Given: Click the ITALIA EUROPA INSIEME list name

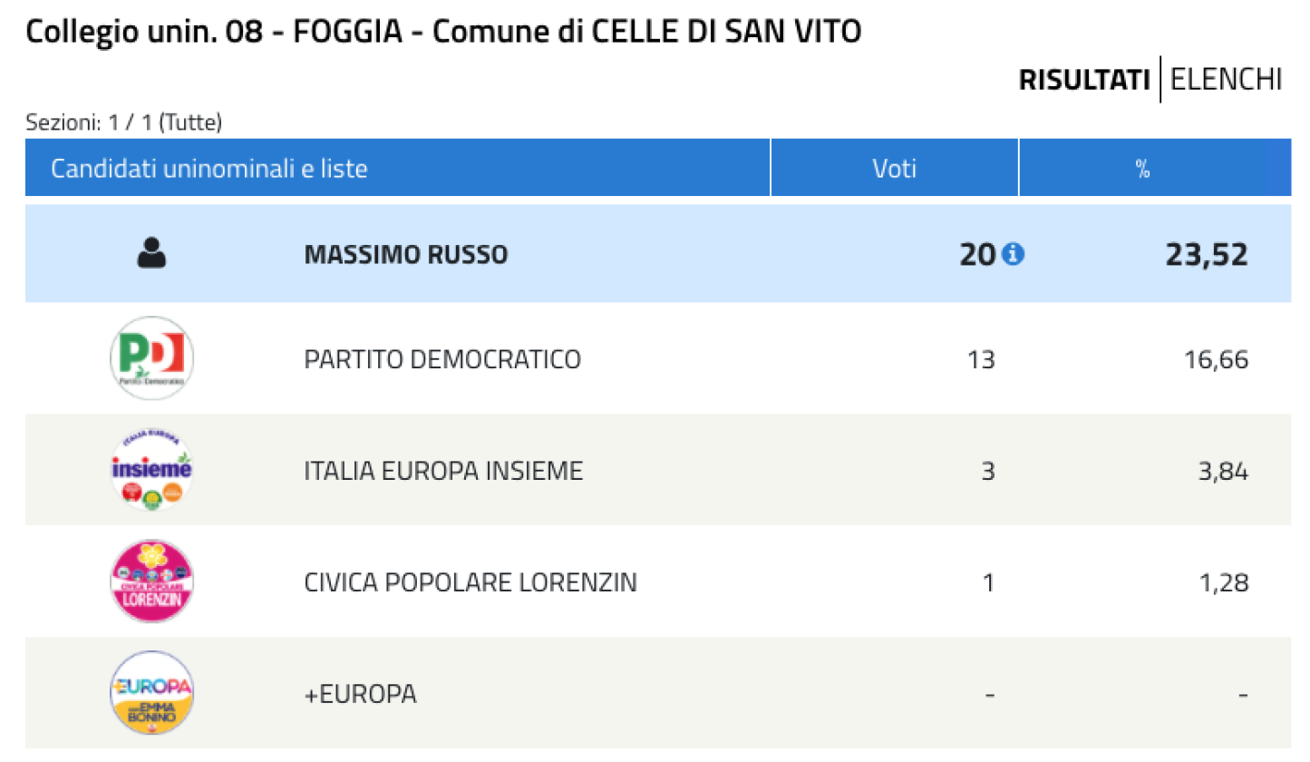Looking at the screenshot, I should (x=443, y=472).
